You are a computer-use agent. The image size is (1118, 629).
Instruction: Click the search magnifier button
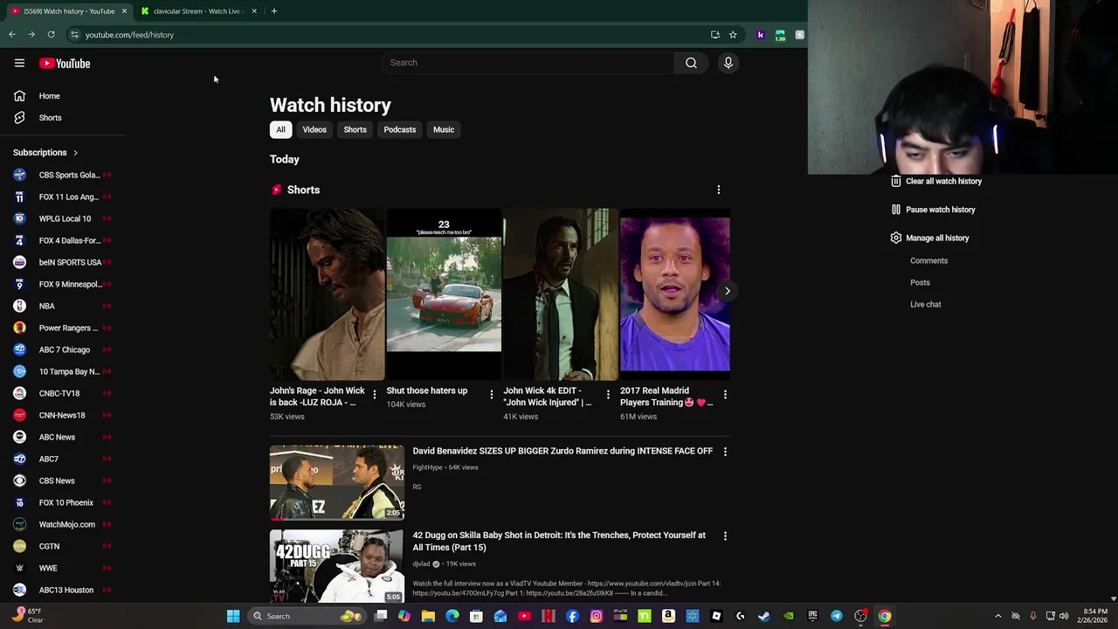691,63
